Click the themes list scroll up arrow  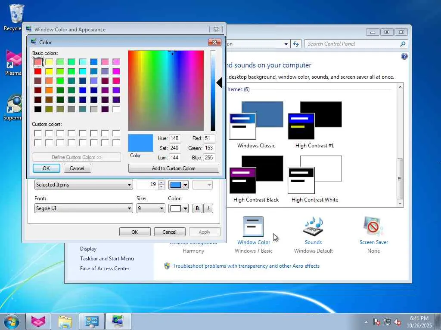(400, 87)
